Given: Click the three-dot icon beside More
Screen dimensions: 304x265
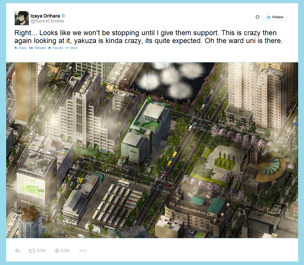Looking at the screenshot, I should pos(67,48).
